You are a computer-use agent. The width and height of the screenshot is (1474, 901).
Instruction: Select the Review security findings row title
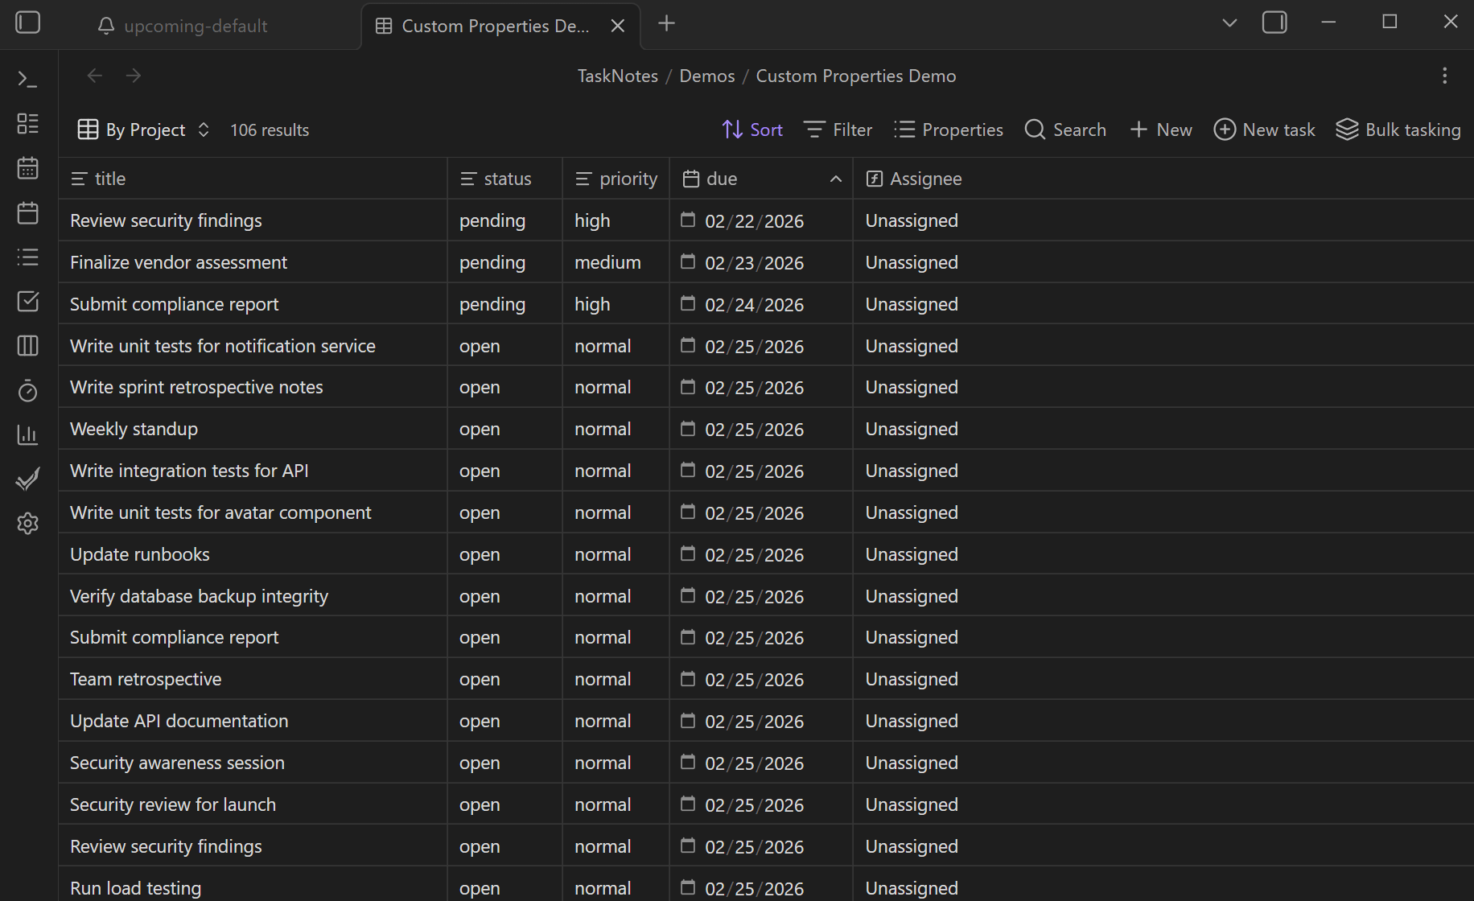[166, 220]
